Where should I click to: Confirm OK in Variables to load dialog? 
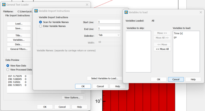(159, 79)
